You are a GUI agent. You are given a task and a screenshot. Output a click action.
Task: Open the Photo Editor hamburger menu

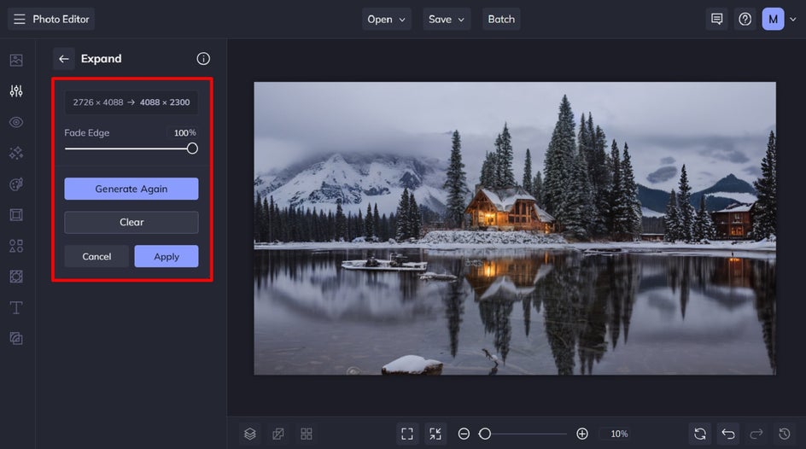point(20,19)
